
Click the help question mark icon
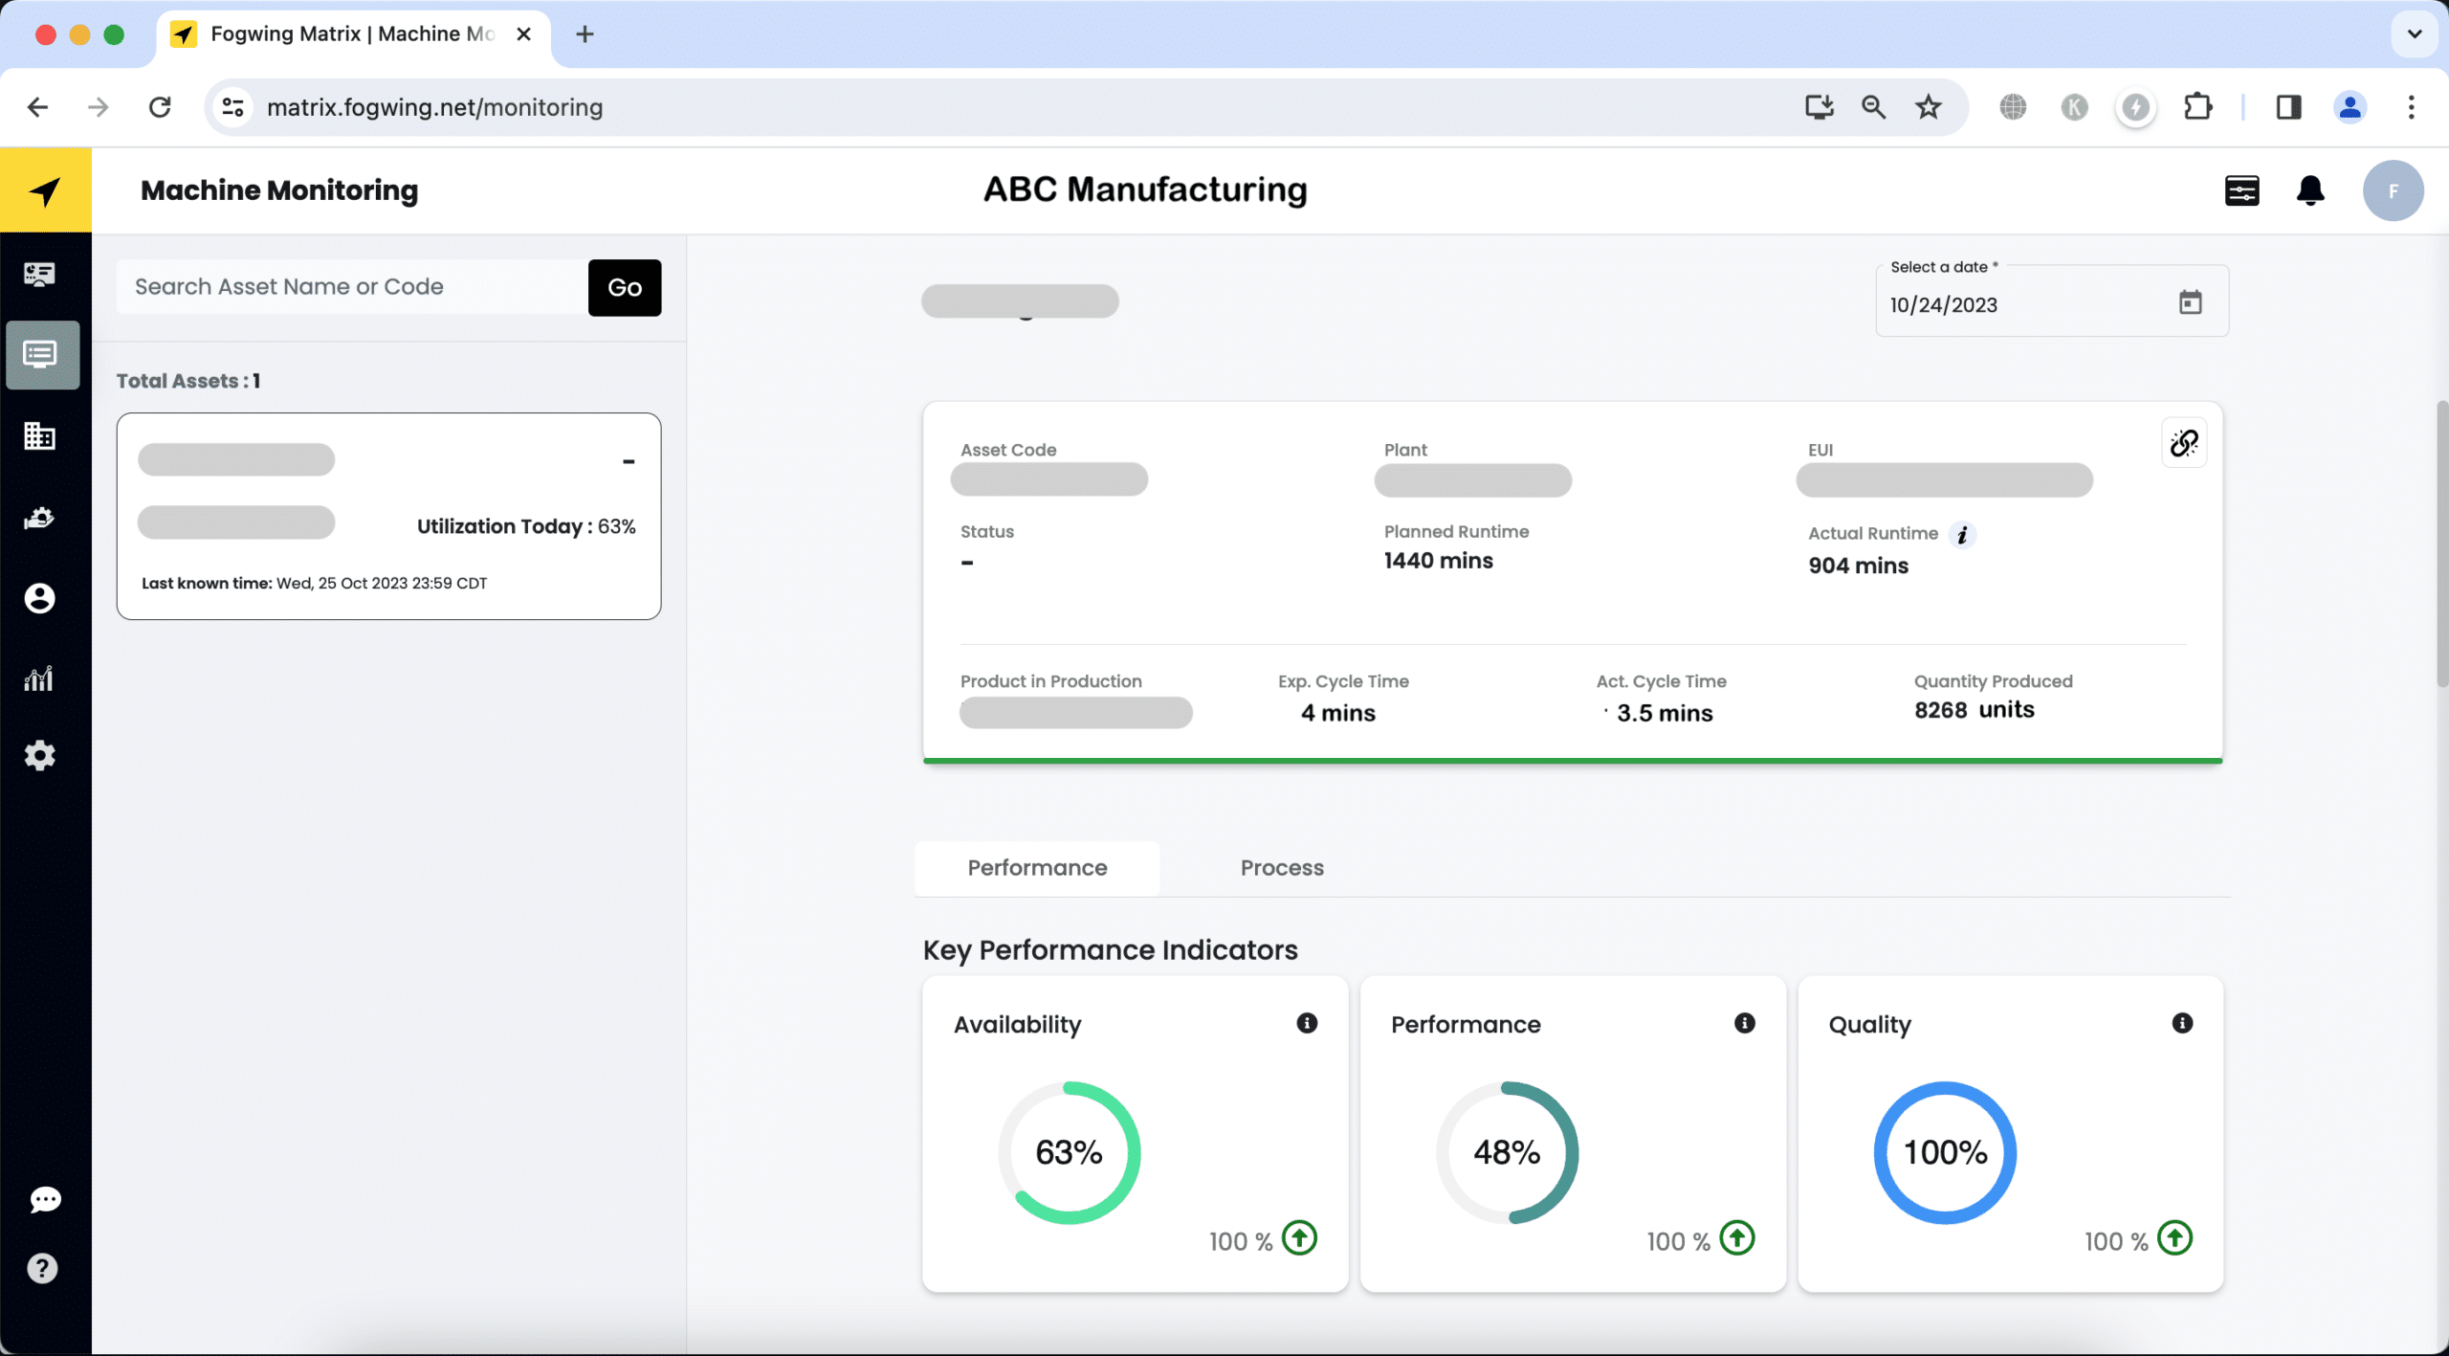(42, 1269)
